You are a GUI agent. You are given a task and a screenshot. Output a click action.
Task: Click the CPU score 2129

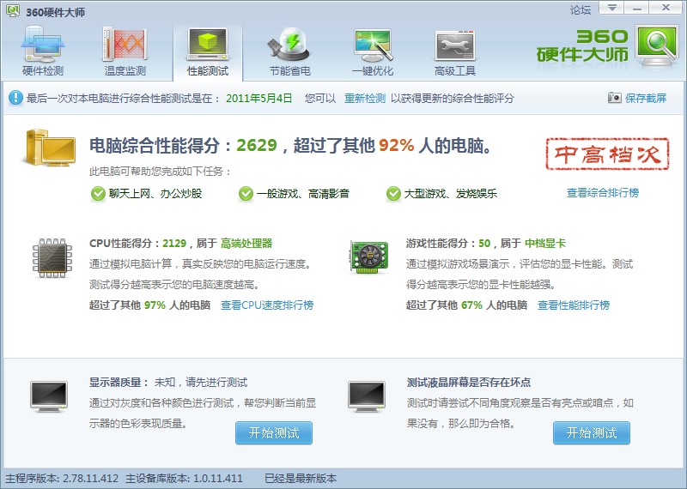coord(174,244)
